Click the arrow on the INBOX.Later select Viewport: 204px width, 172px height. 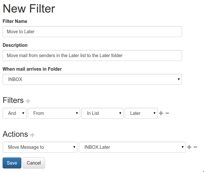point(183,147)
